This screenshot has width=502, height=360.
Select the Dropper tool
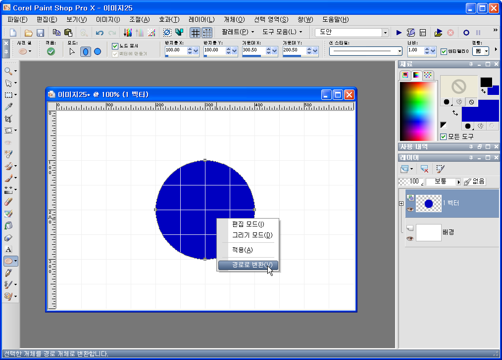coord(8,107)
